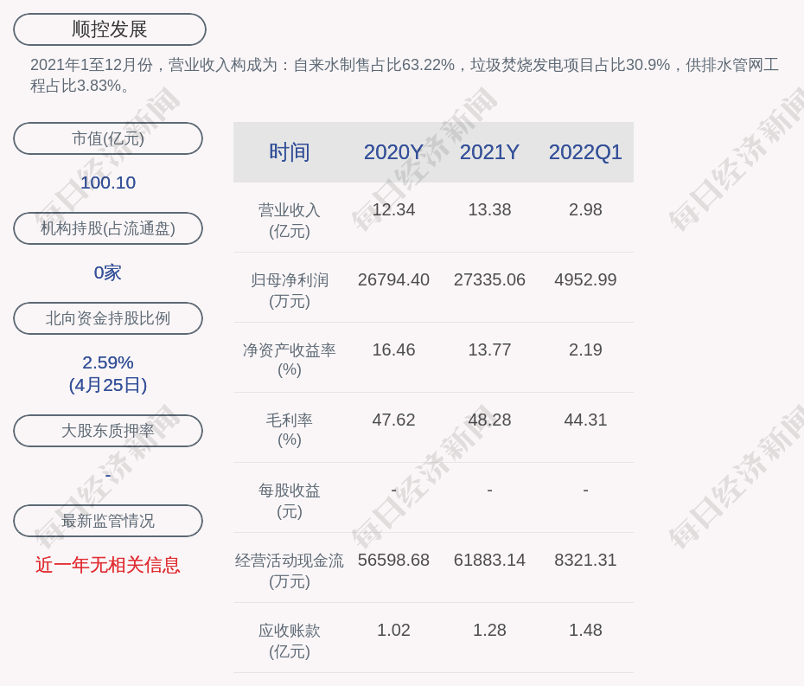Click ROE value 2.19
The width and height of the screenshot is (804, 686).
(x=585, y=350)
